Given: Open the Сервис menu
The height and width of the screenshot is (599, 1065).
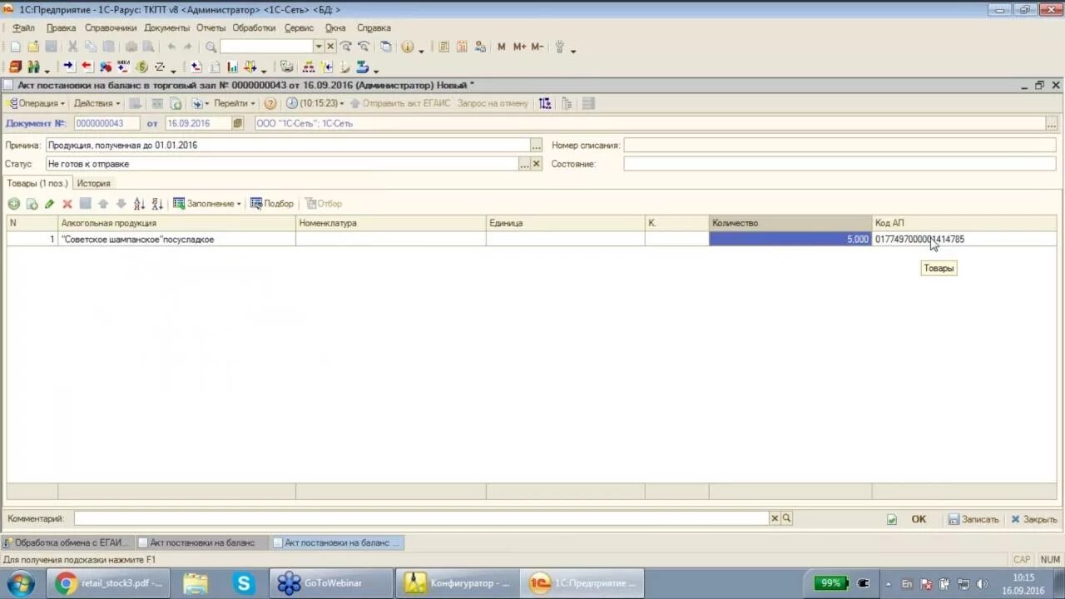Looking at the screenshot, I should (x=299, y=27).
